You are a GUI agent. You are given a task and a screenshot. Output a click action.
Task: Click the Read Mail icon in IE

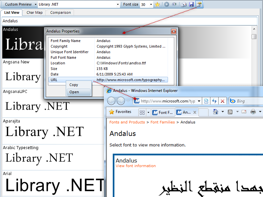pos(244,112)
